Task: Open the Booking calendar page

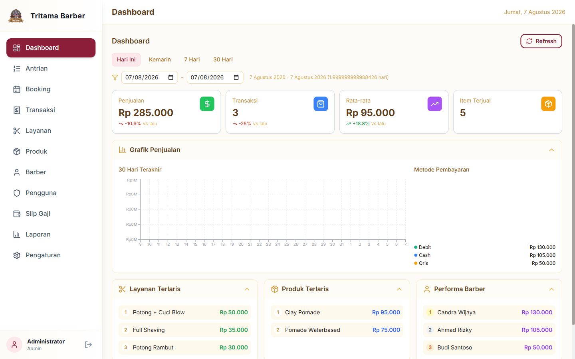Action: 51,89
